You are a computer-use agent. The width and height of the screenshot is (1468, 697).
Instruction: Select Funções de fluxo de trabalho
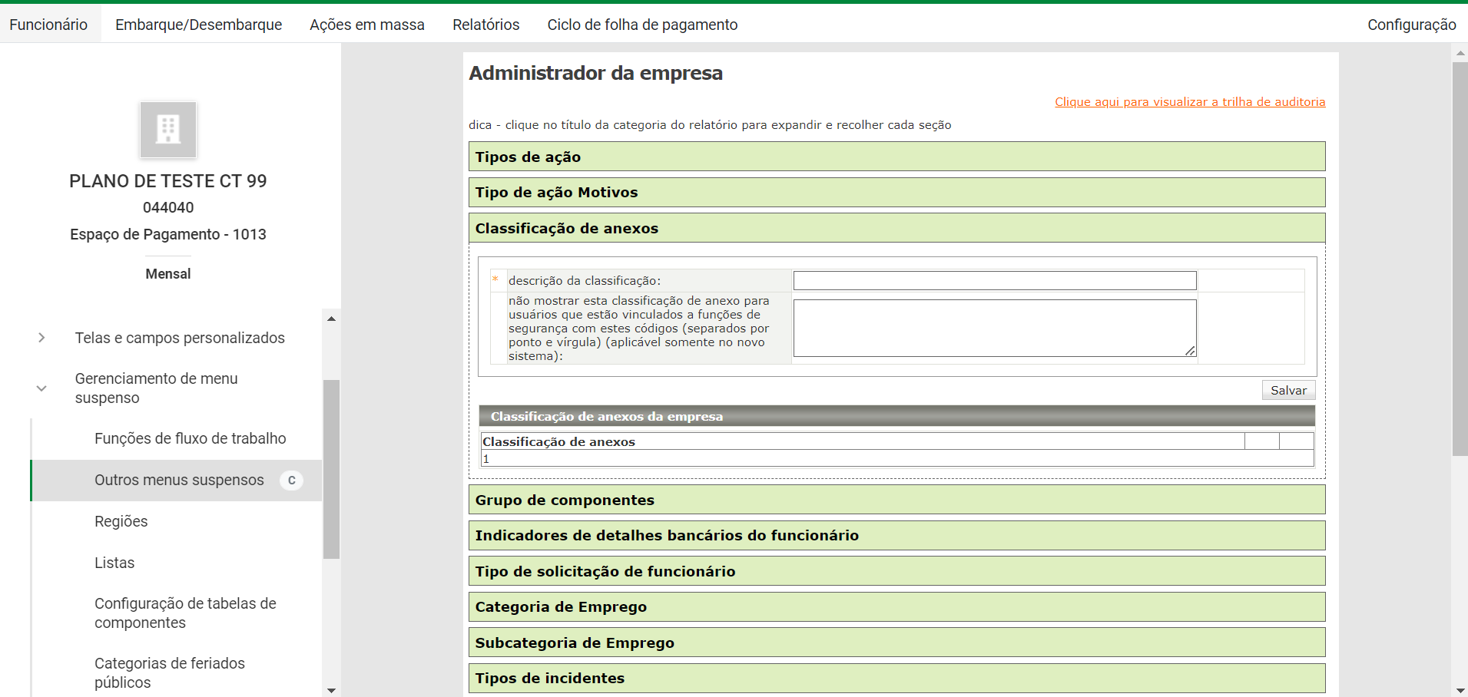click(x=190, y=438)
